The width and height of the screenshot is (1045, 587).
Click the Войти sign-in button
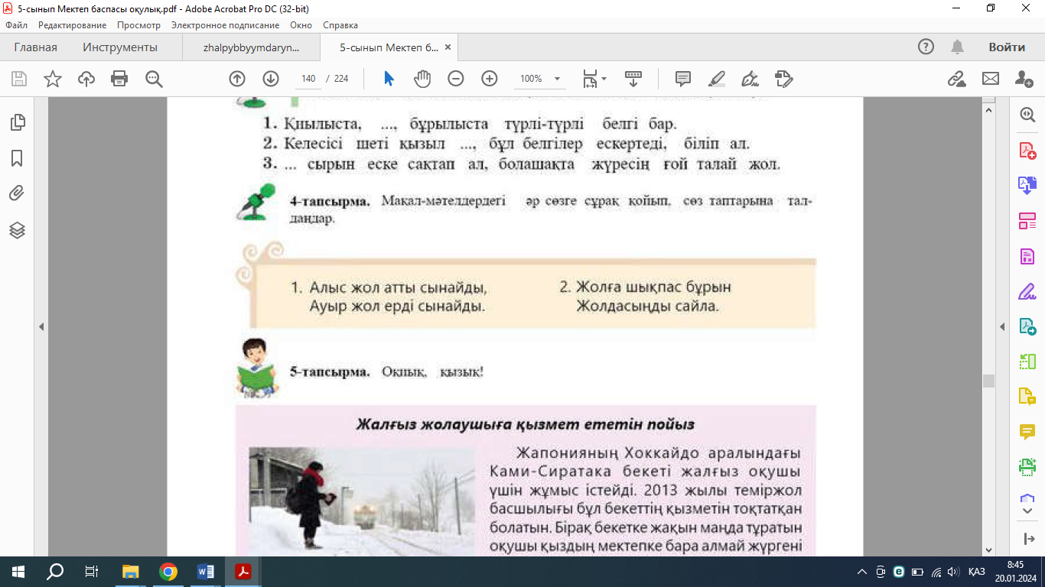(x=1006, y=47)
